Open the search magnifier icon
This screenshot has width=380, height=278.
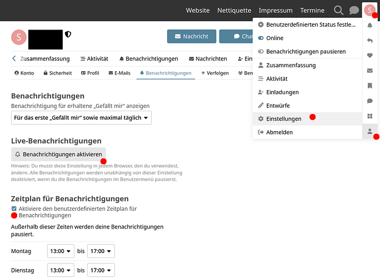click(338, 11)
